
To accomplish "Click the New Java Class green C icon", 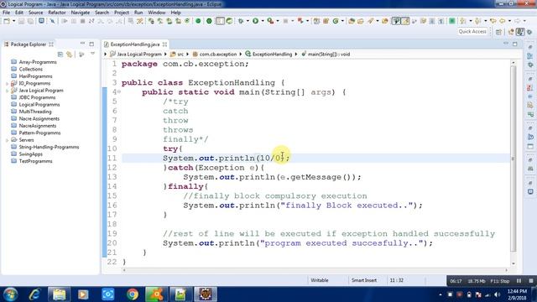I will 336,21.
